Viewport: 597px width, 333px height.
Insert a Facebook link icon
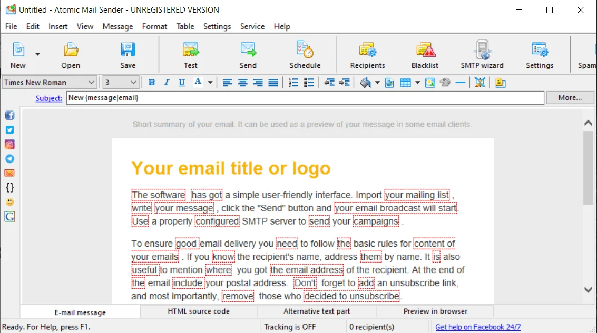click(x=9, y=115)
